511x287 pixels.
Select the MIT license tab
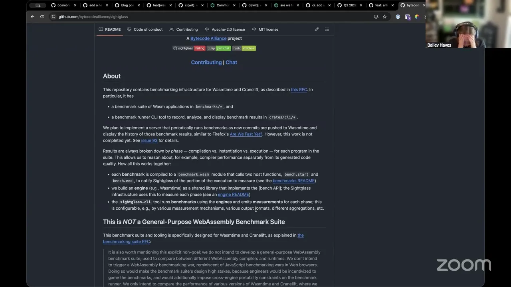coord(265,29)
